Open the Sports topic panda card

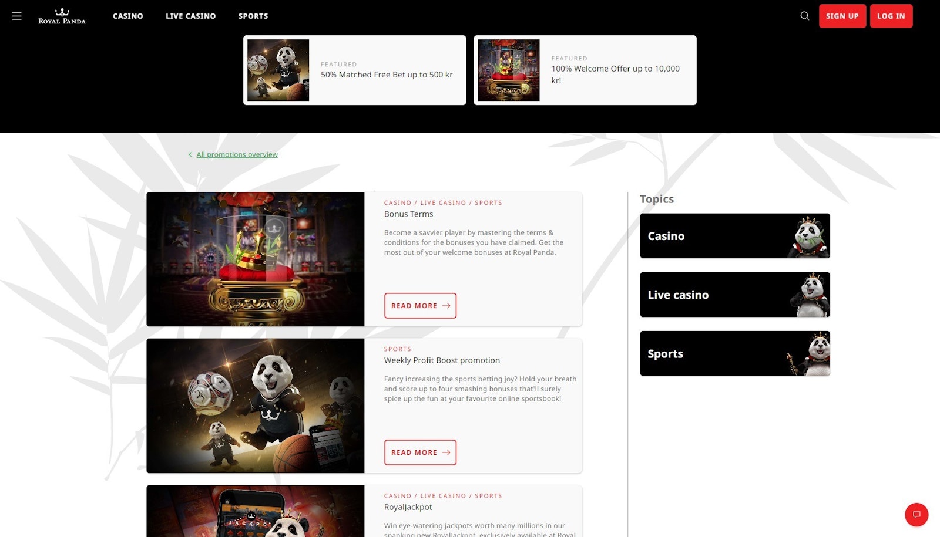click(x=735, y=353)
